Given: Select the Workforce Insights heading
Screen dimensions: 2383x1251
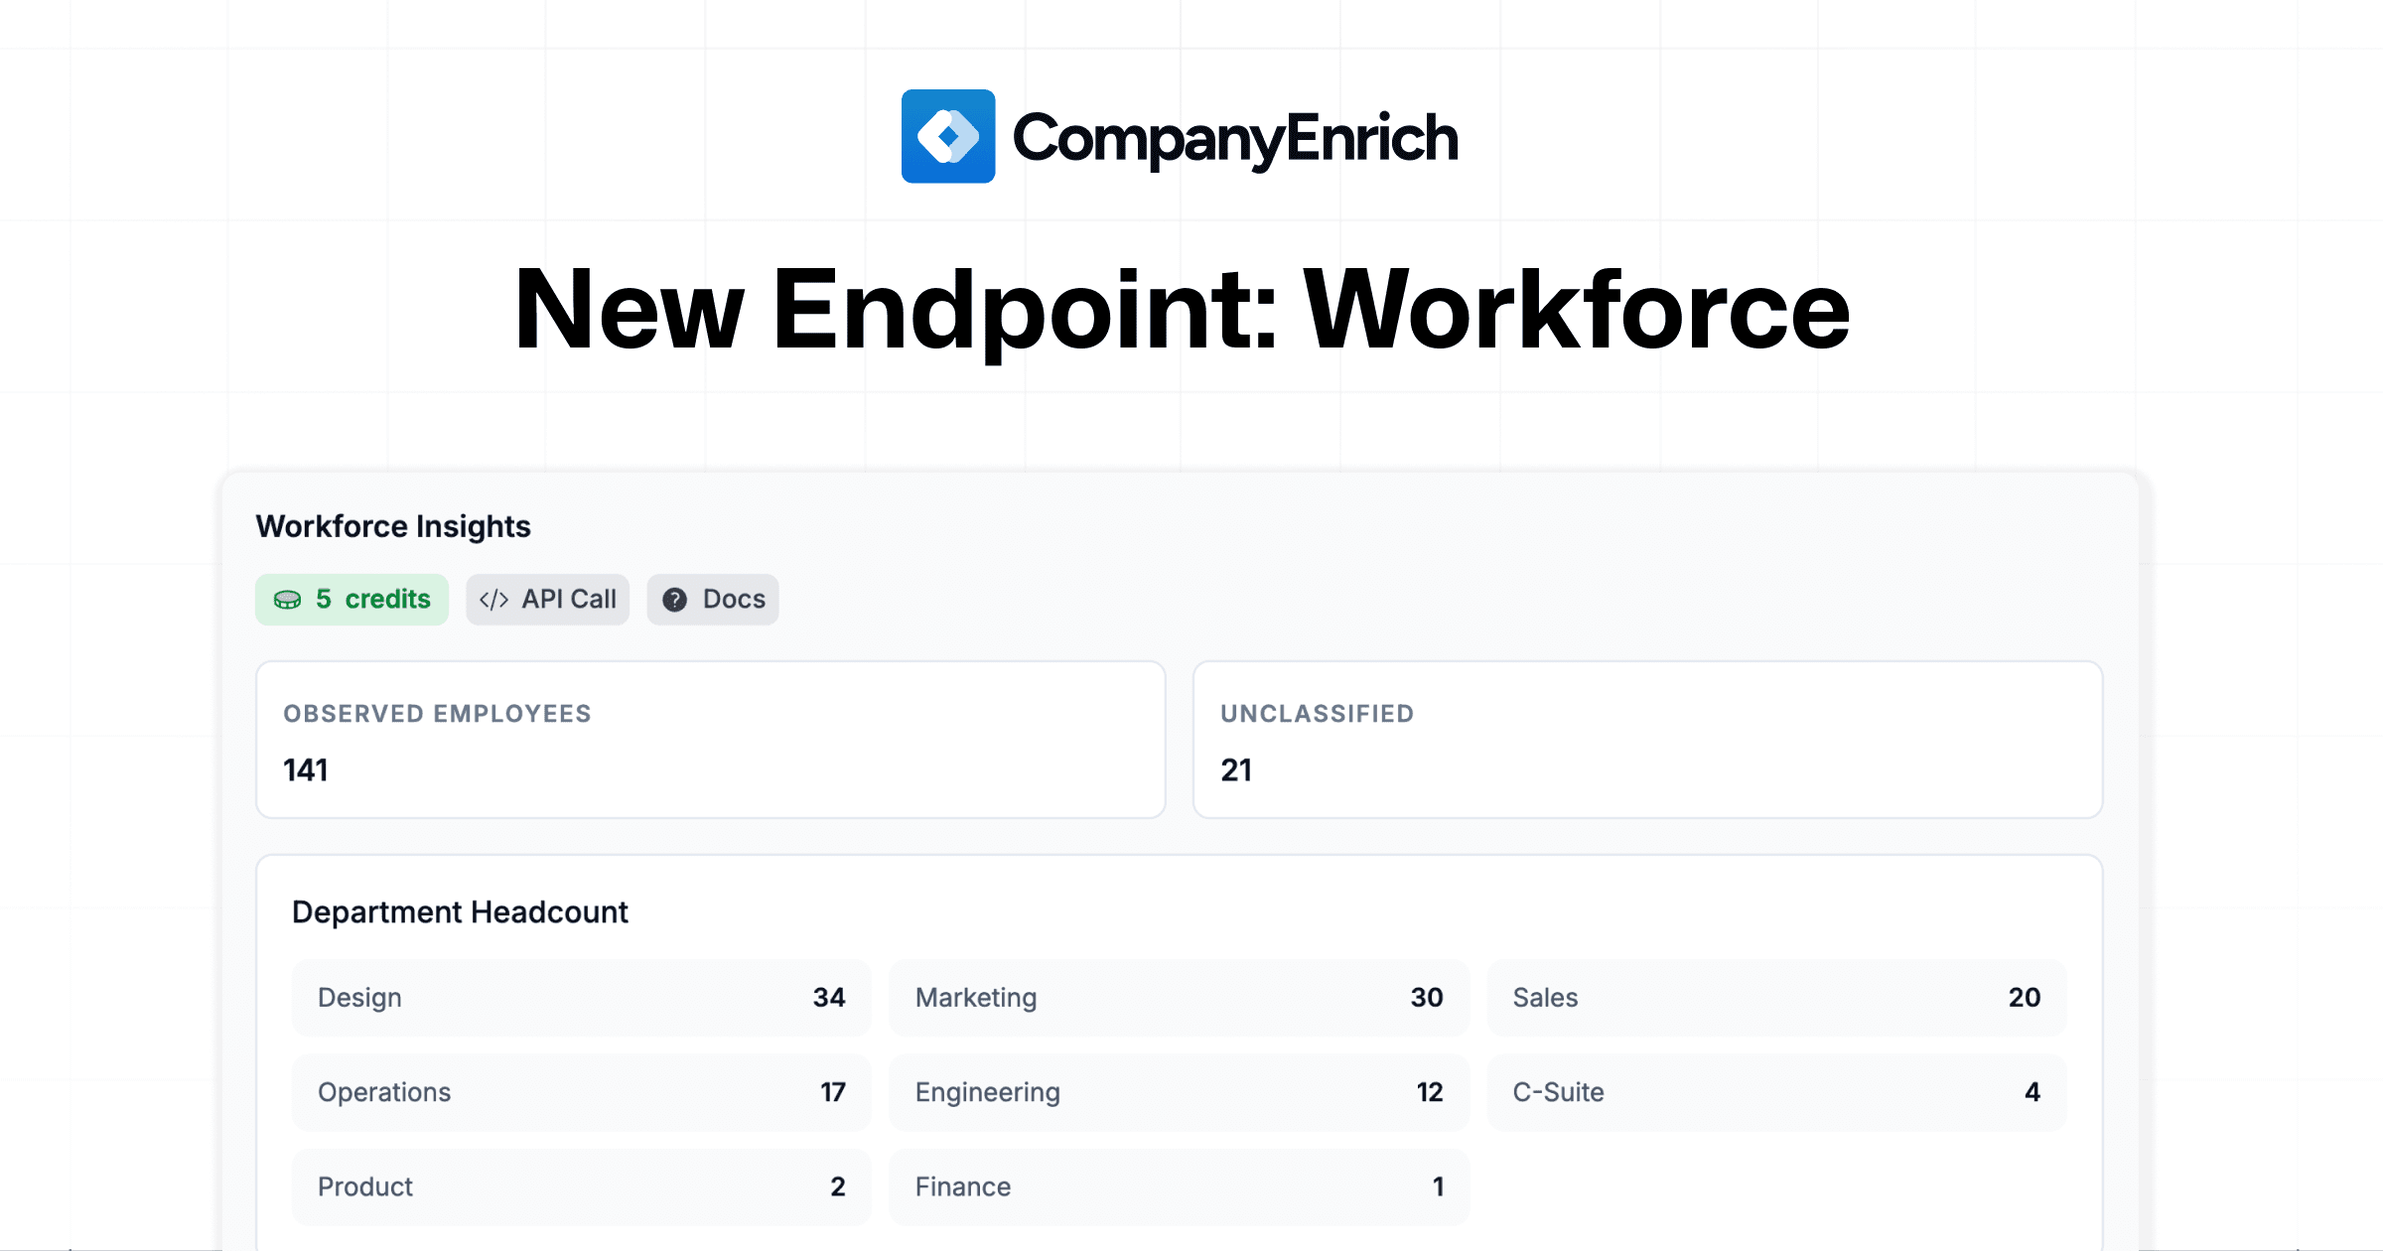Looking at the screenshot, I should pyautogui.click(x=393, y=526).
